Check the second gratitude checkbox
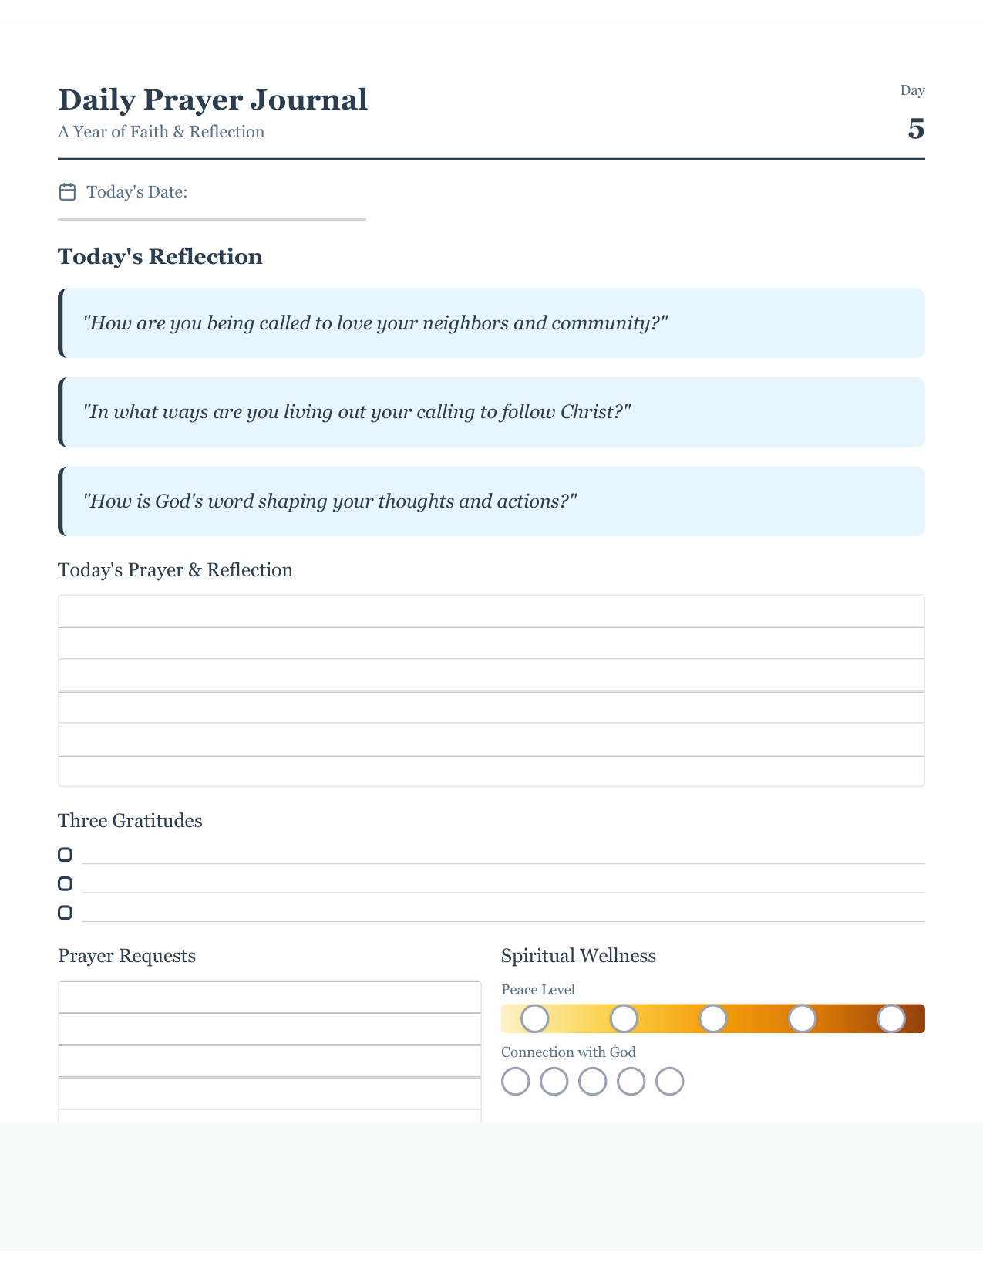 click(x=66, y=883)
